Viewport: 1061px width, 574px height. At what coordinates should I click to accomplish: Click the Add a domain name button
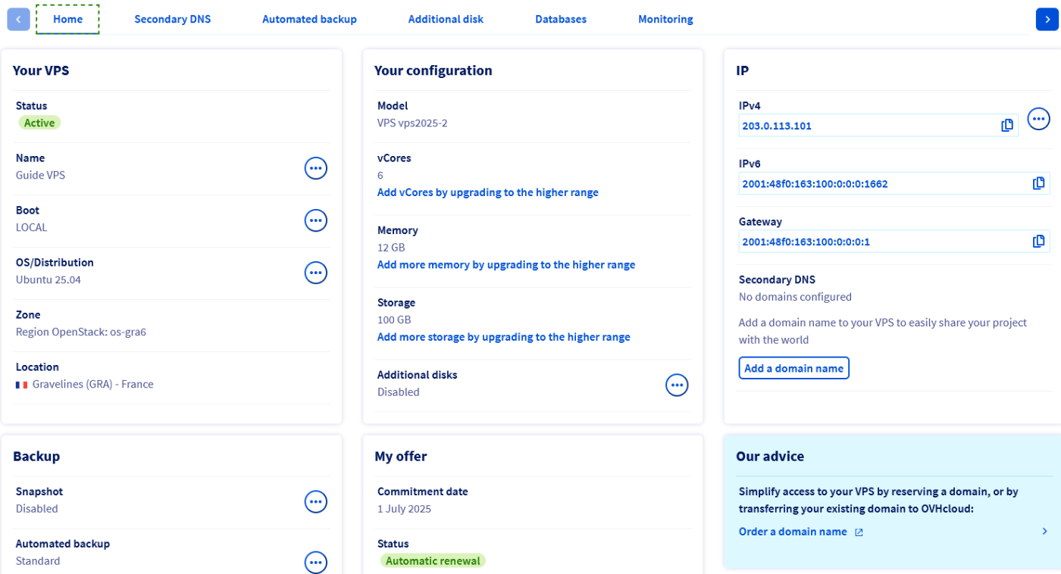tap(793, 368)
